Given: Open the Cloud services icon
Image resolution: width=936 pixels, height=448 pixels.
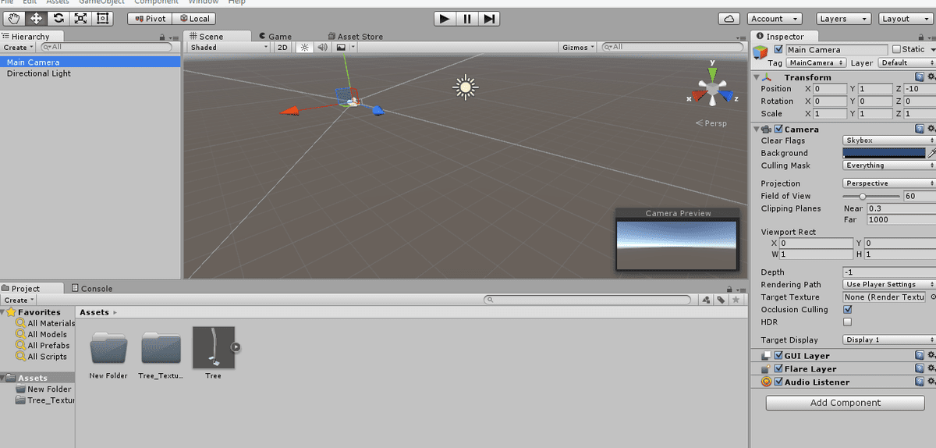Looking at the screenshot, I should (x=729, y=18).
